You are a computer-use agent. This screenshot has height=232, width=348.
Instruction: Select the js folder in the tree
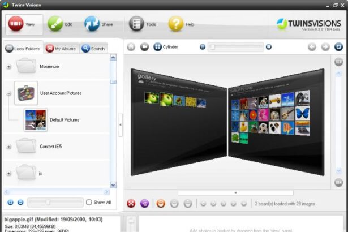pos(57,173)
